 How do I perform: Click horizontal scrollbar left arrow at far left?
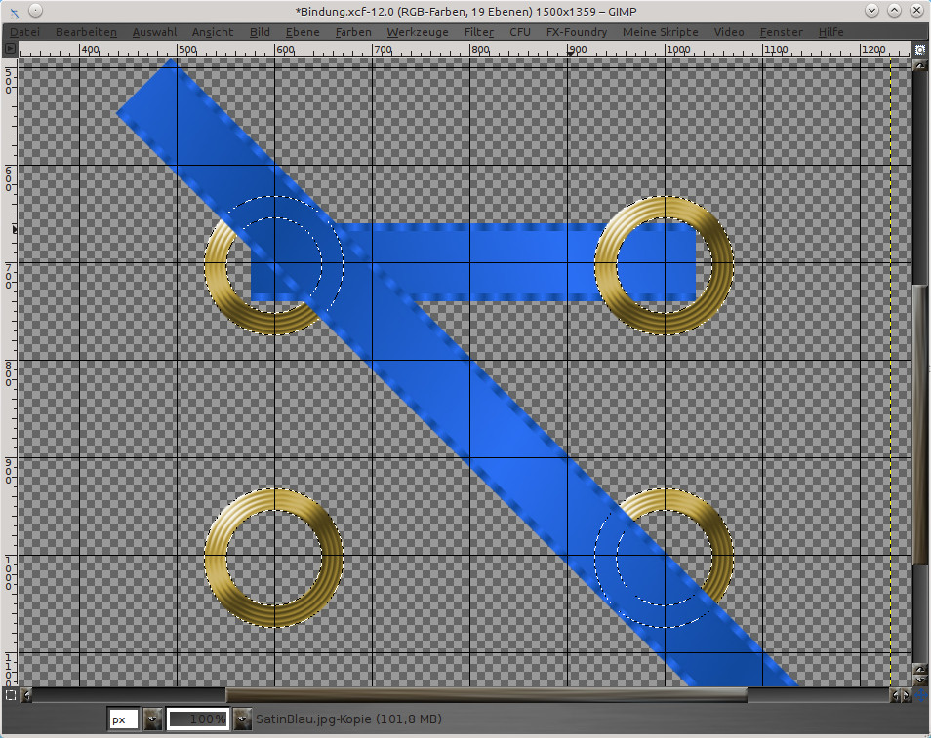[26, 695]
